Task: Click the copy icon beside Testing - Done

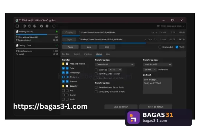Action: [17, 46]
